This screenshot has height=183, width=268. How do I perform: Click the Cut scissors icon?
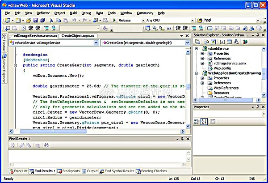click(x=51, y=21)
